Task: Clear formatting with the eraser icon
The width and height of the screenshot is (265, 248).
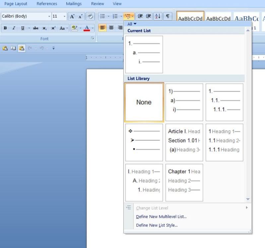Action: coord(90,16)
